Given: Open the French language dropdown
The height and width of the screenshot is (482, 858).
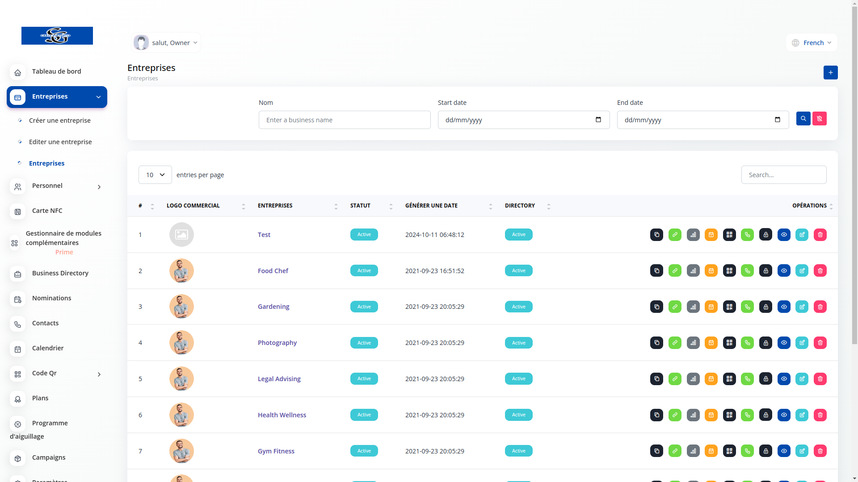Looking at the screenshot, I should pos(812,43).
